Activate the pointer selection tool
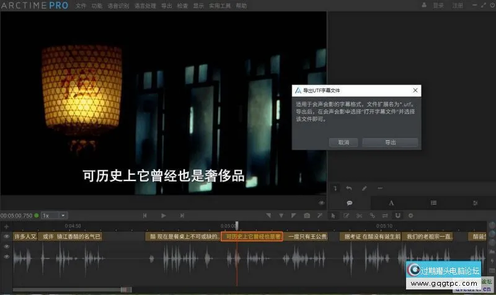496x295 pixels. point(333,215)
